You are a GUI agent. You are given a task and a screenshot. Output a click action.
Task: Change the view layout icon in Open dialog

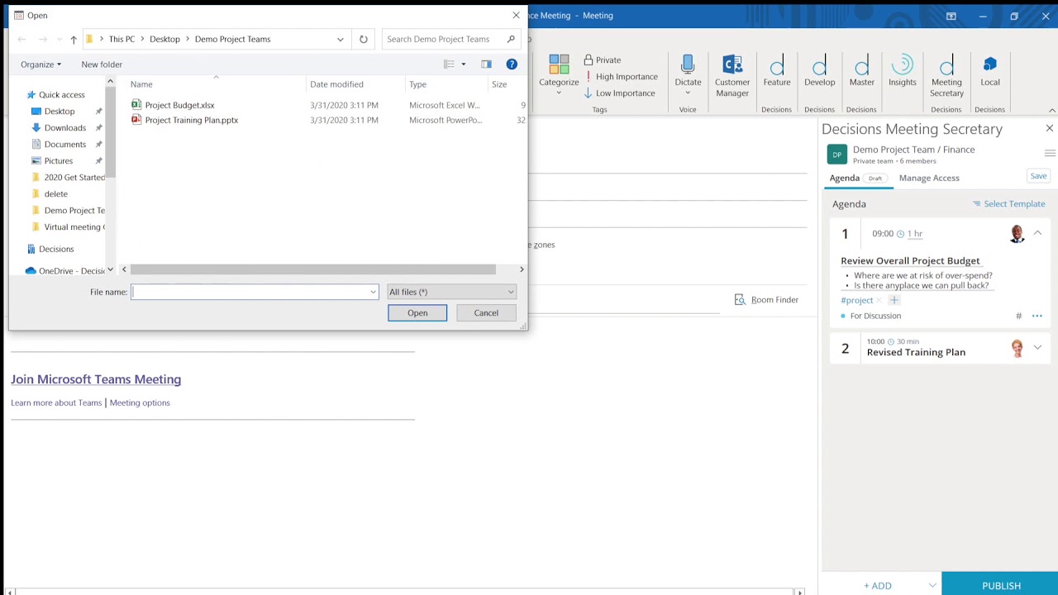point(449,64)
